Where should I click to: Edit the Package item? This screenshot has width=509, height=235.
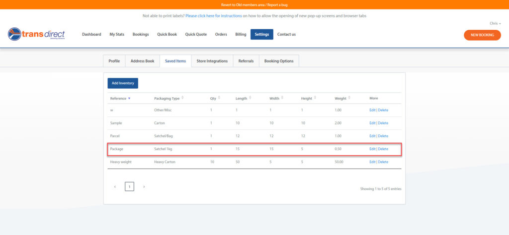pos(372,149)
